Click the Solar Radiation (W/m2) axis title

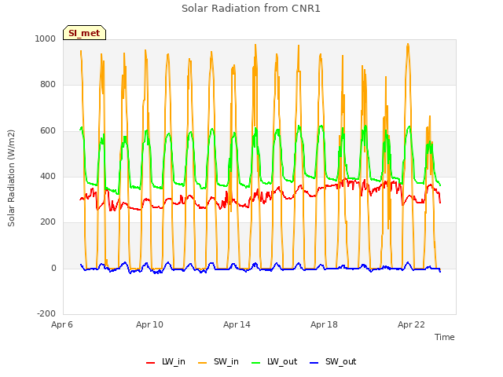pyautogui.click(x=11, y=178)
